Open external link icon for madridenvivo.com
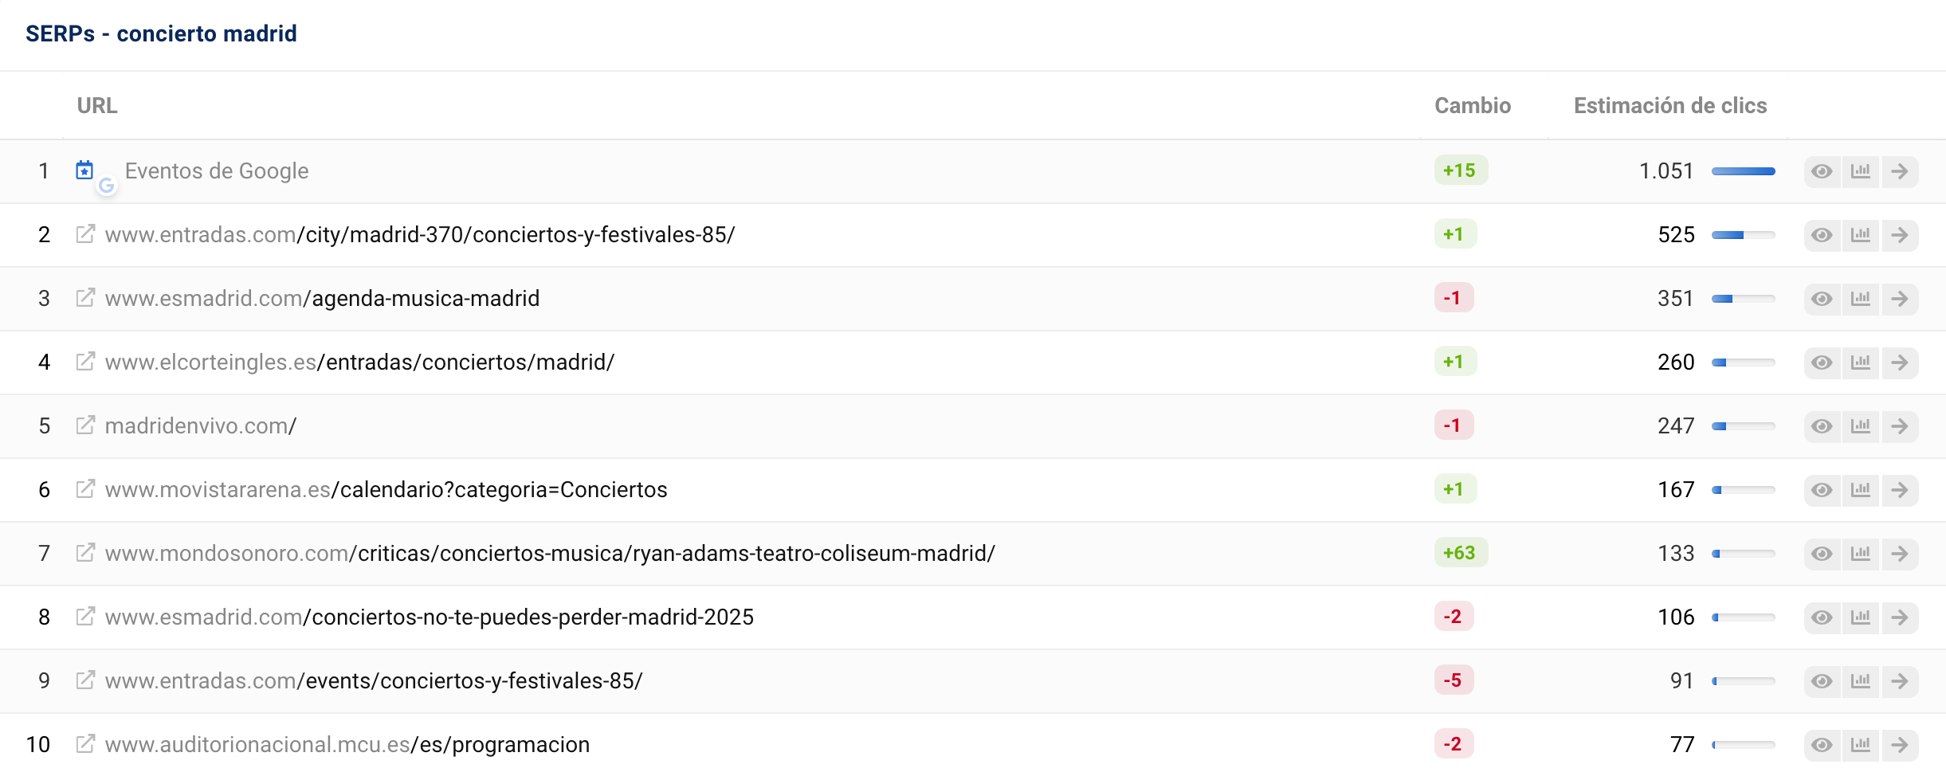The height and width of the screenshot is (776, 1946). pyautogui.click(x=85, y=425)
